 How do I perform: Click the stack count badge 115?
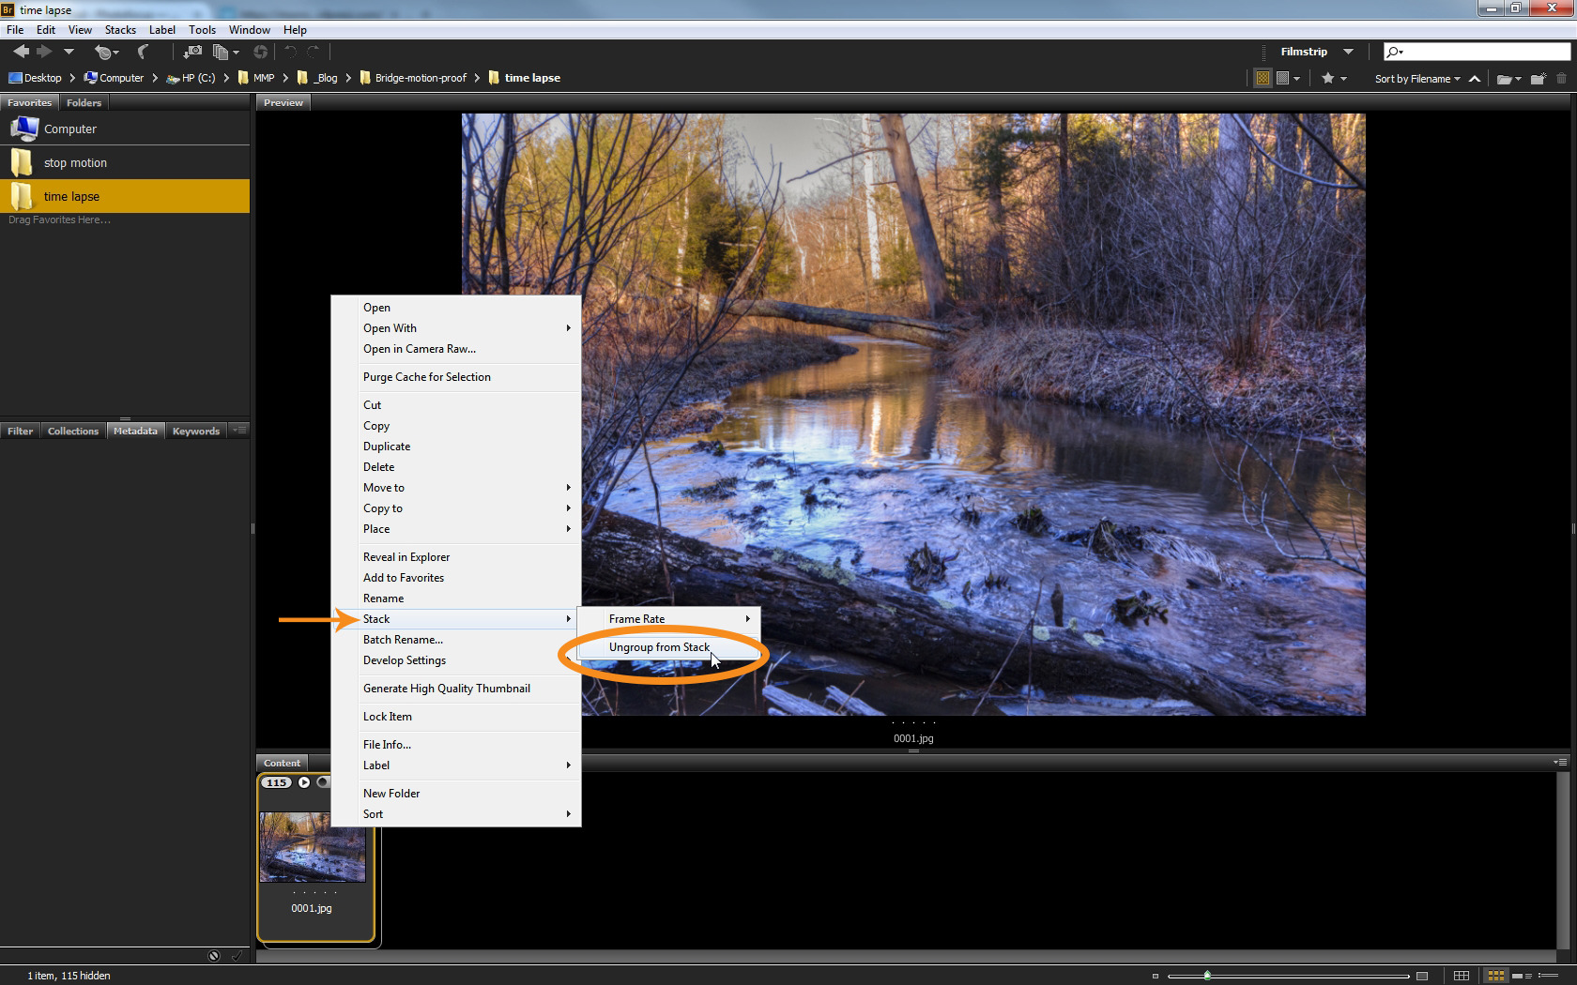click(276, 782)
